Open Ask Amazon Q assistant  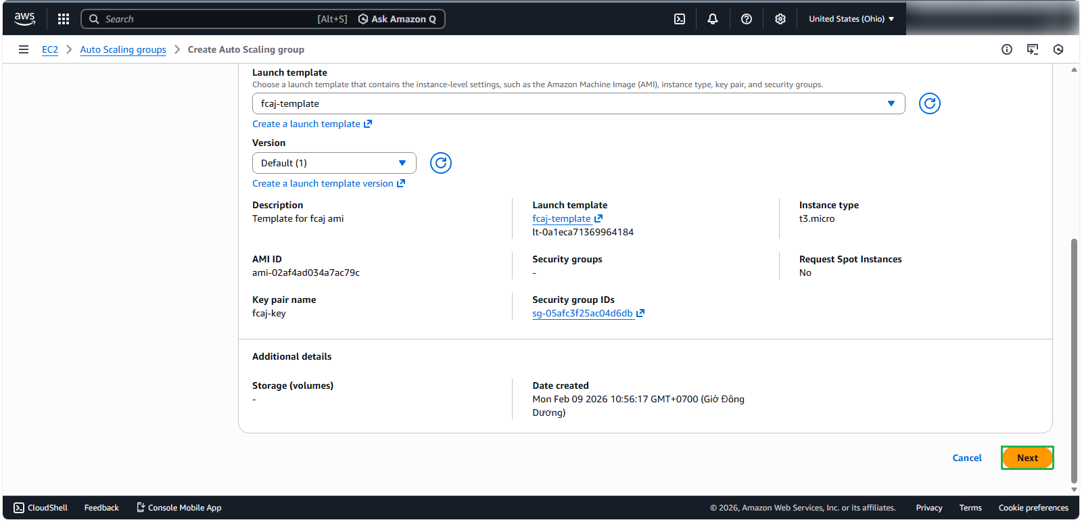point(397,19)
